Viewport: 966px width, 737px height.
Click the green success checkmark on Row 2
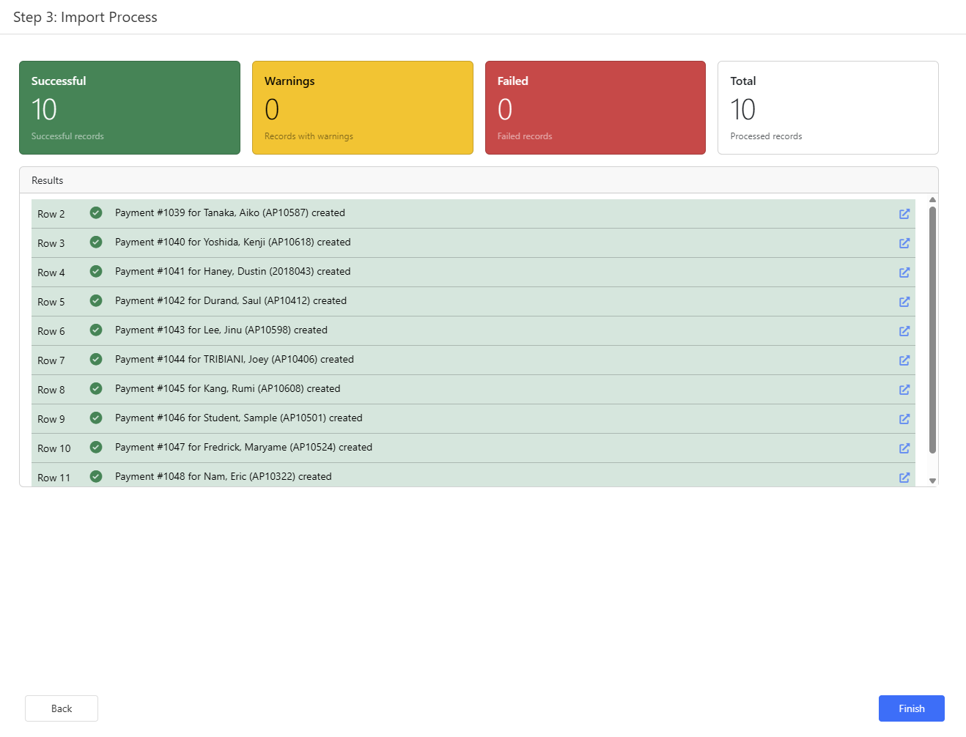pyautogui.click(x=96, y=213)
